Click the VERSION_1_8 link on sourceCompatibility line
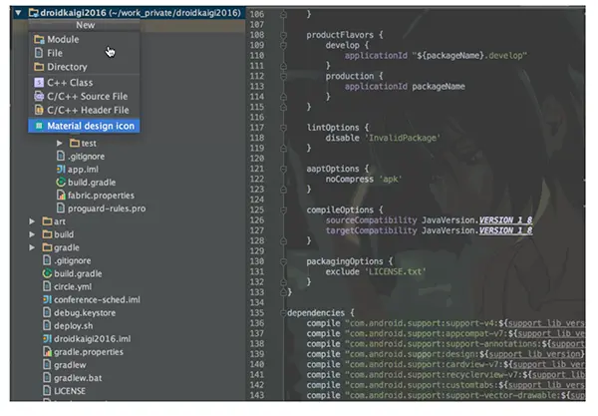598x416 pixels. (505, 220)
